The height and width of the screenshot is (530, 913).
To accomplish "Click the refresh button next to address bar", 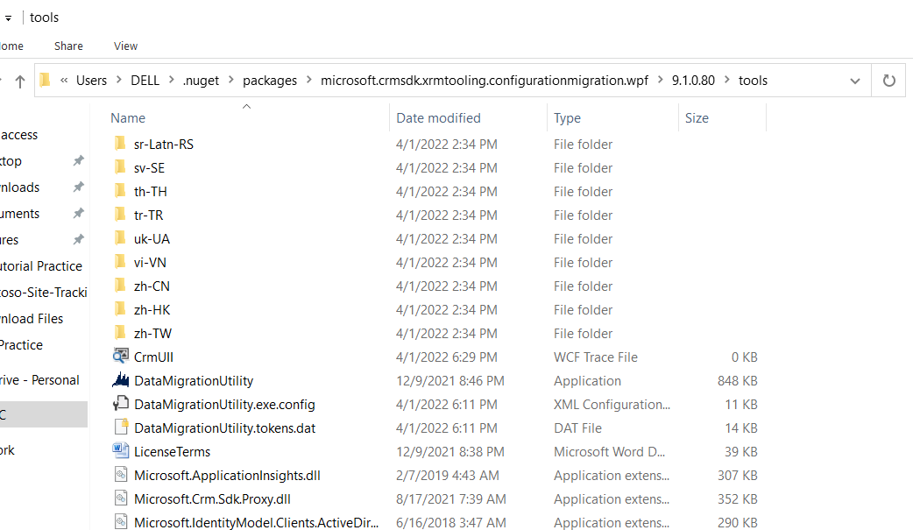I will click(888, 81).
